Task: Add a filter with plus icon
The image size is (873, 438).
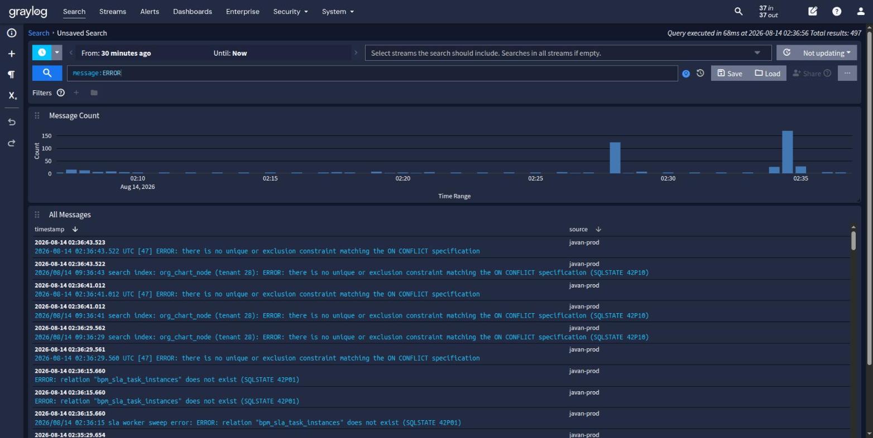Action: click(76, 93)
